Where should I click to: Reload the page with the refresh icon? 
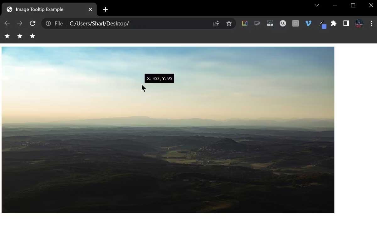pos(32,23)
